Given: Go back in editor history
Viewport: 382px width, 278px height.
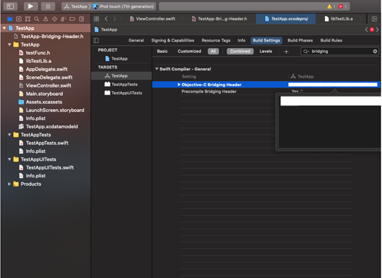Looking at the screenshot, I should pos(106,19).
